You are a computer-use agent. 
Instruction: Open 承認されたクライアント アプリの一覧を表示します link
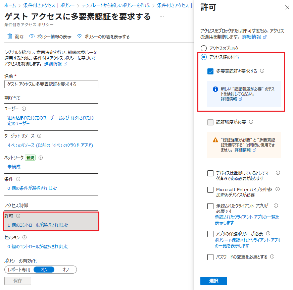(x=247, y=220)
